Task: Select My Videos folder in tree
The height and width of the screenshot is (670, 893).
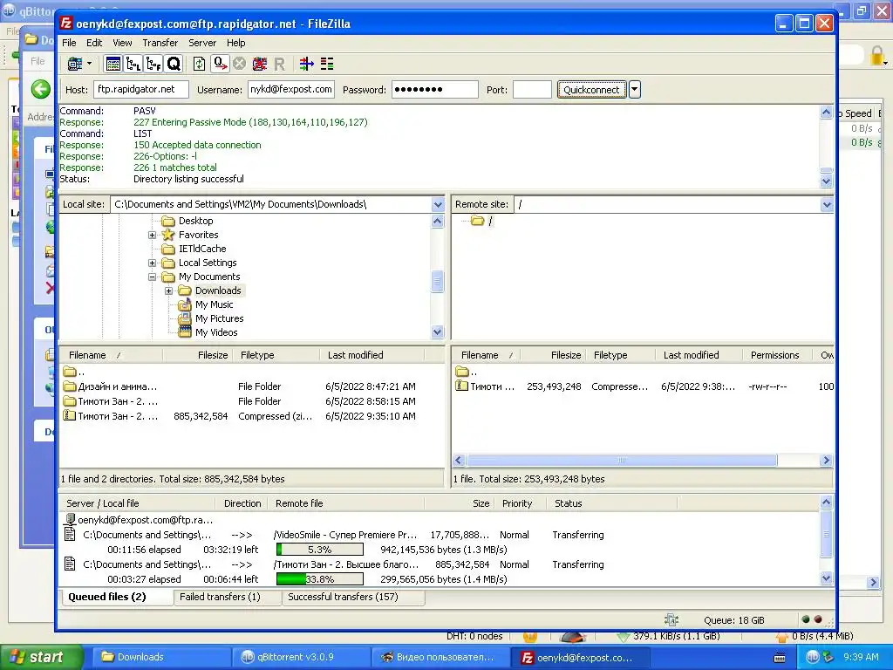Action: tap(216, 332)
